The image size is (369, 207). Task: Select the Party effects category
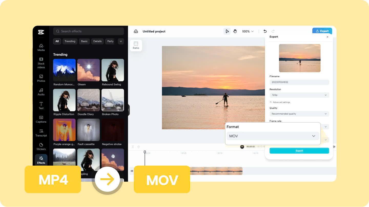point(110,41)
